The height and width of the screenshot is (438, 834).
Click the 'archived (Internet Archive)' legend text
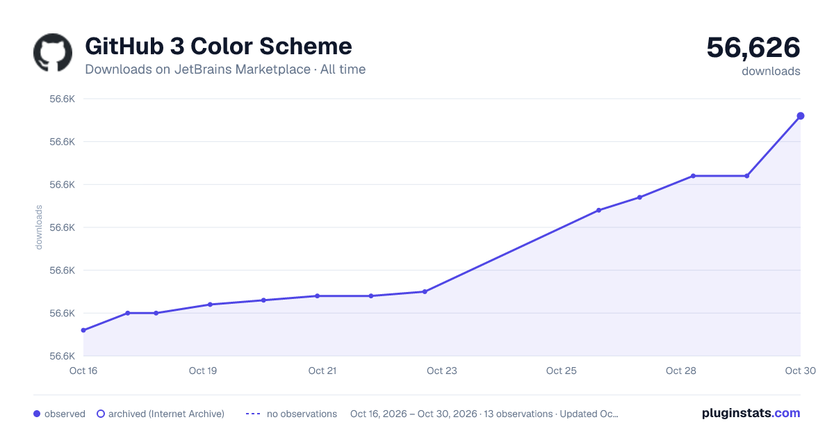[166, 414]
